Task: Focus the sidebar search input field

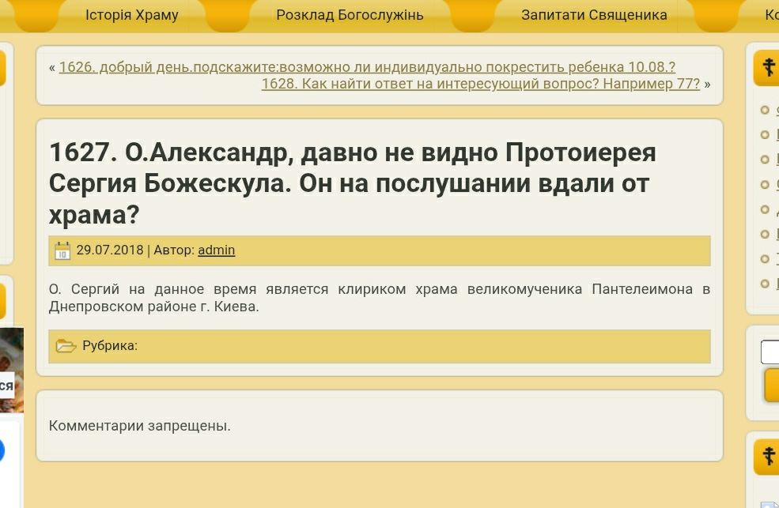Action: coord(770,352)
